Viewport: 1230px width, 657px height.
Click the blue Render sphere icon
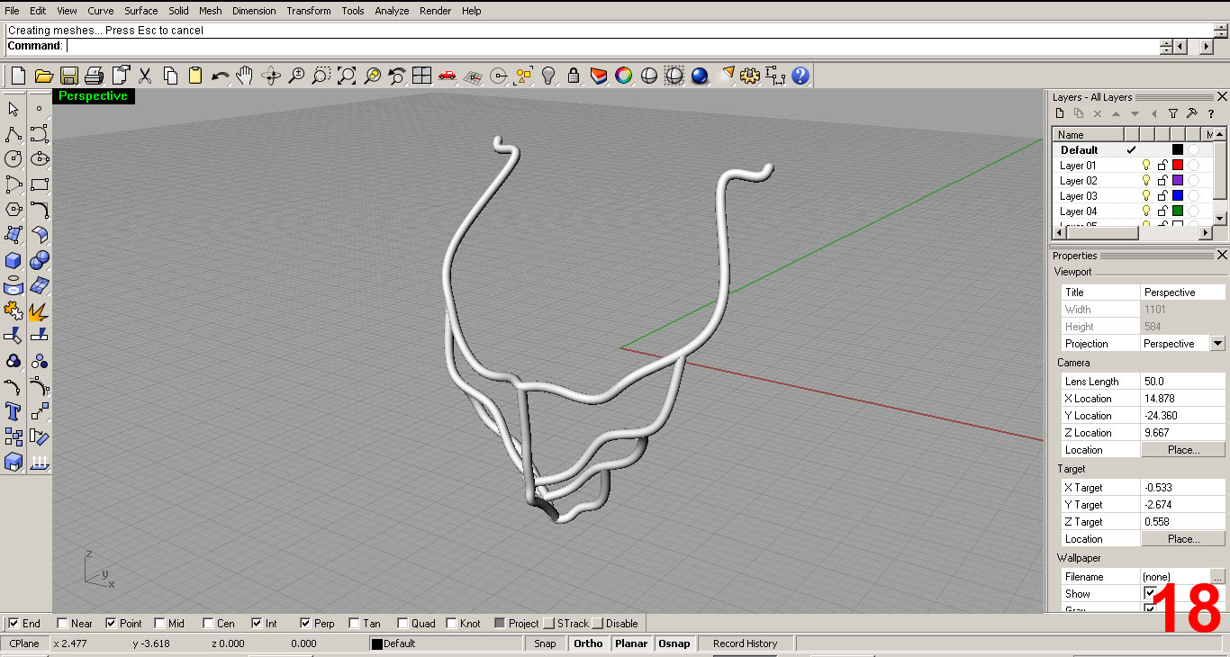700,76
